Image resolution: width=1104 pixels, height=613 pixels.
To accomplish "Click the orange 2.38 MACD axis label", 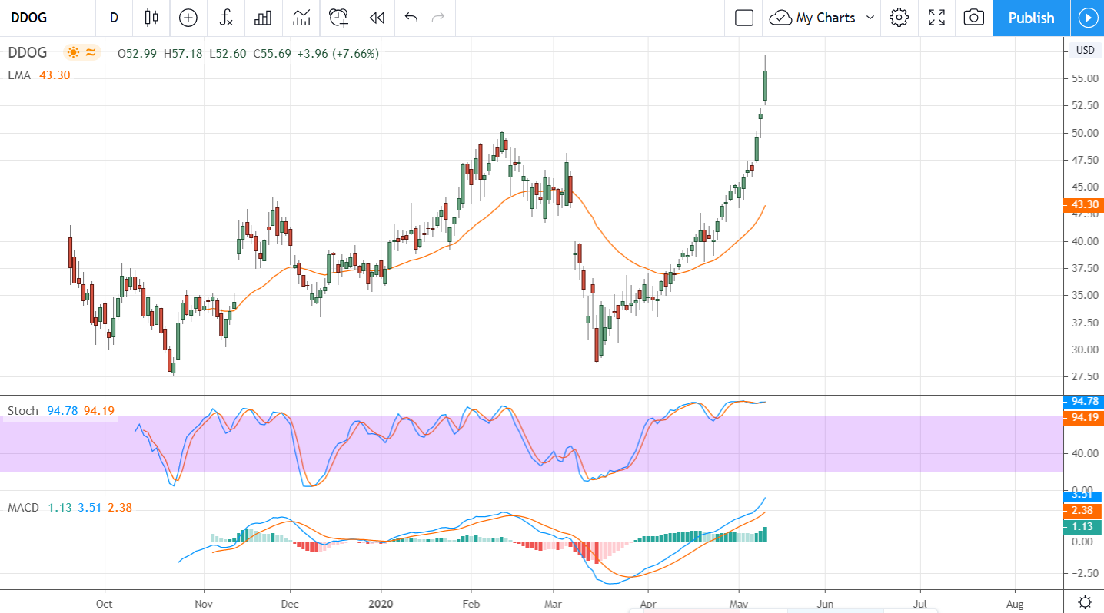I will tap(1084, 510).
